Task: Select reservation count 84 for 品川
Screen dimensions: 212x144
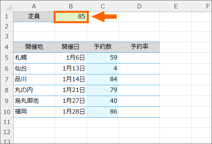Action: click(103, 80)
